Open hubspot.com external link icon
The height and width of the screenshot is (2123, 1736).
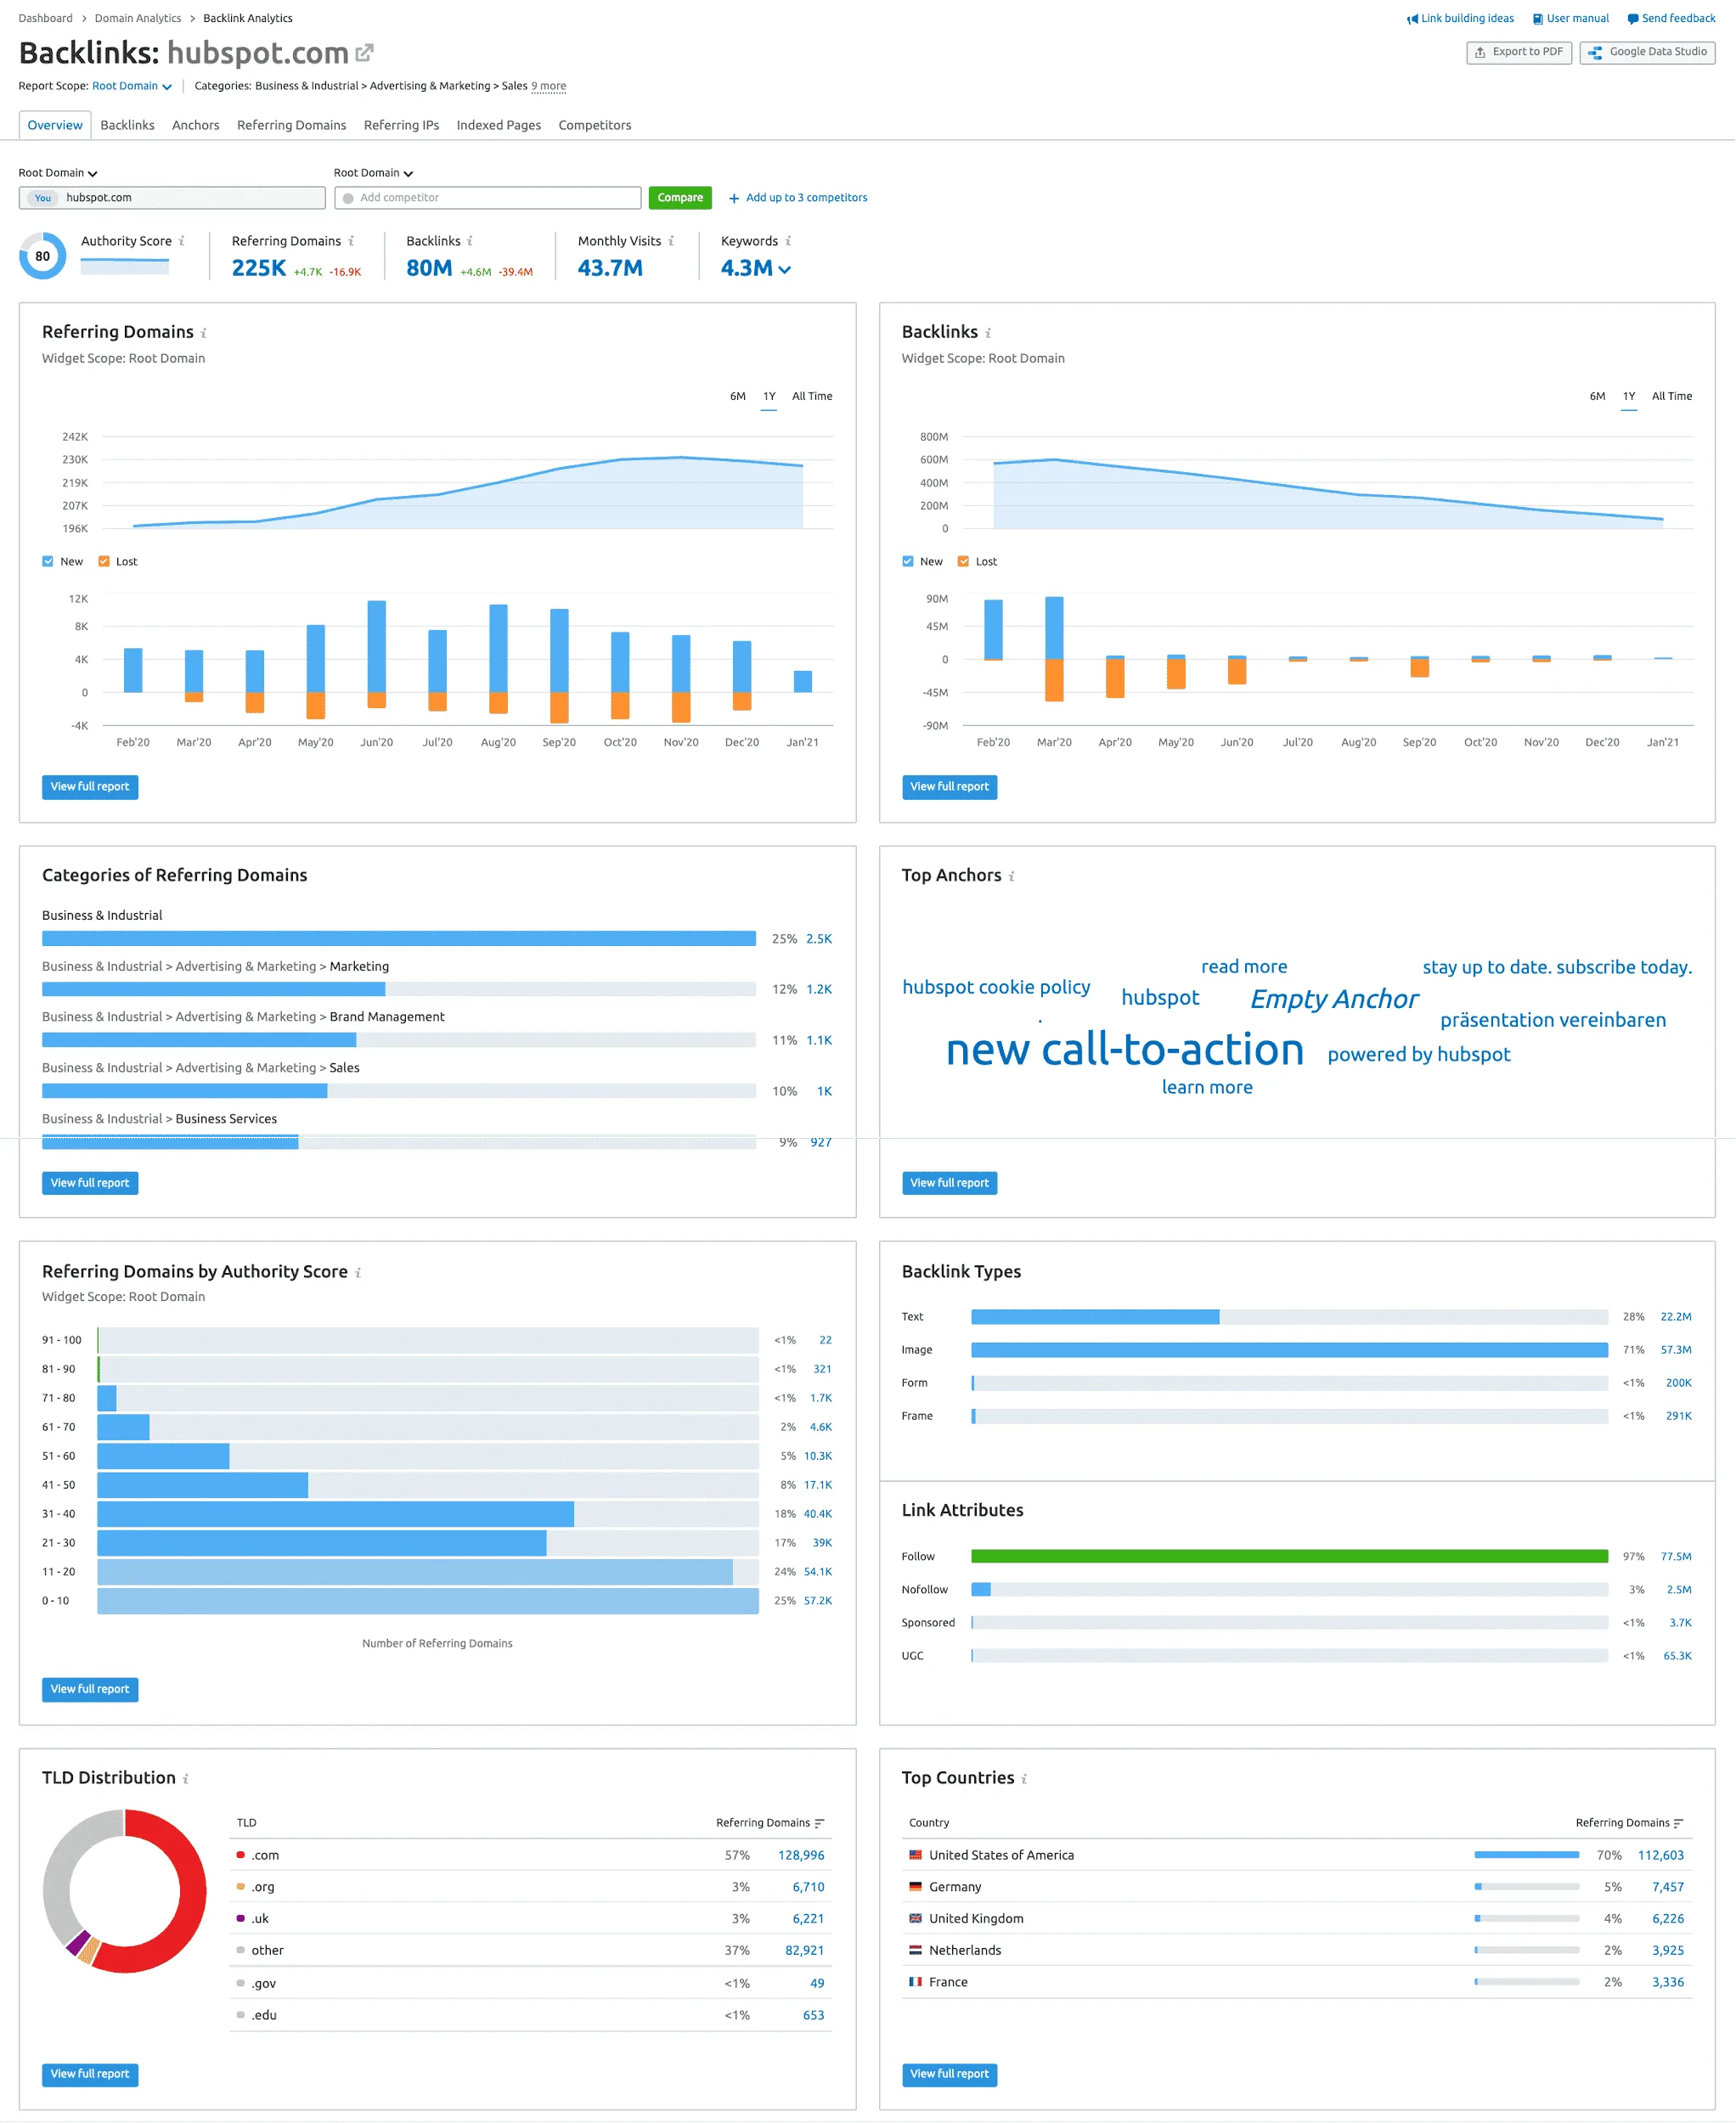(365, 52)
